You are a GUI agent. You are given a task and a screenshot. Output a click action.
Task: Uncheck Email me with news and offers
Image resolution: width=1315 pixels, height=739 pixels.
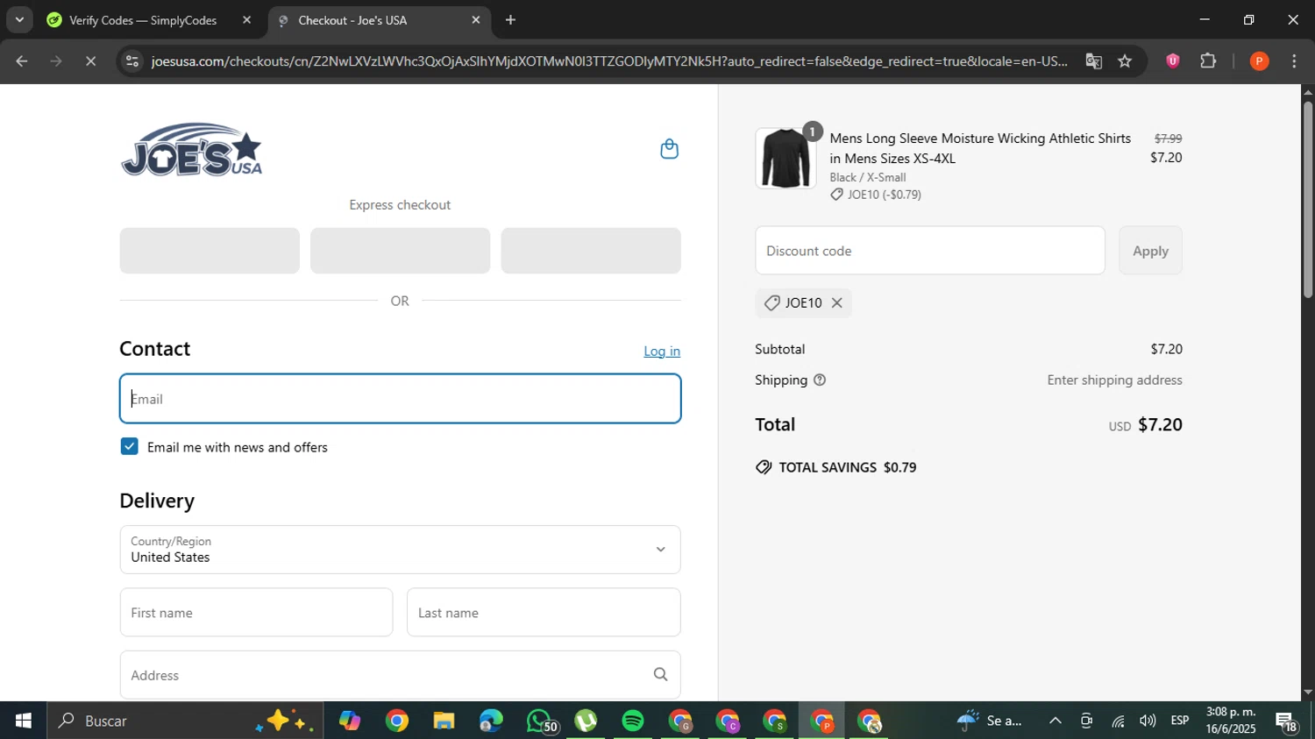pyautogui.click(x=129, y=446)
